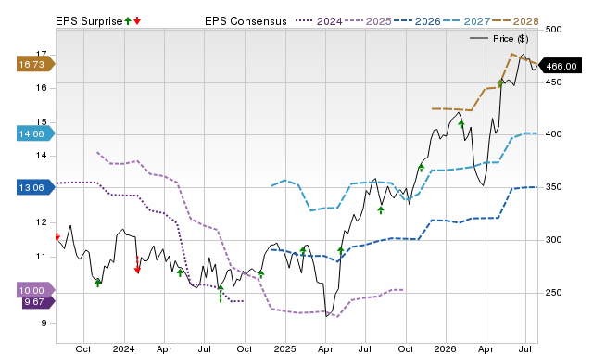Click the 500 price axis label
Image resolution: width=593 pixels, height=354 pixels.
(x=554, y=30)
